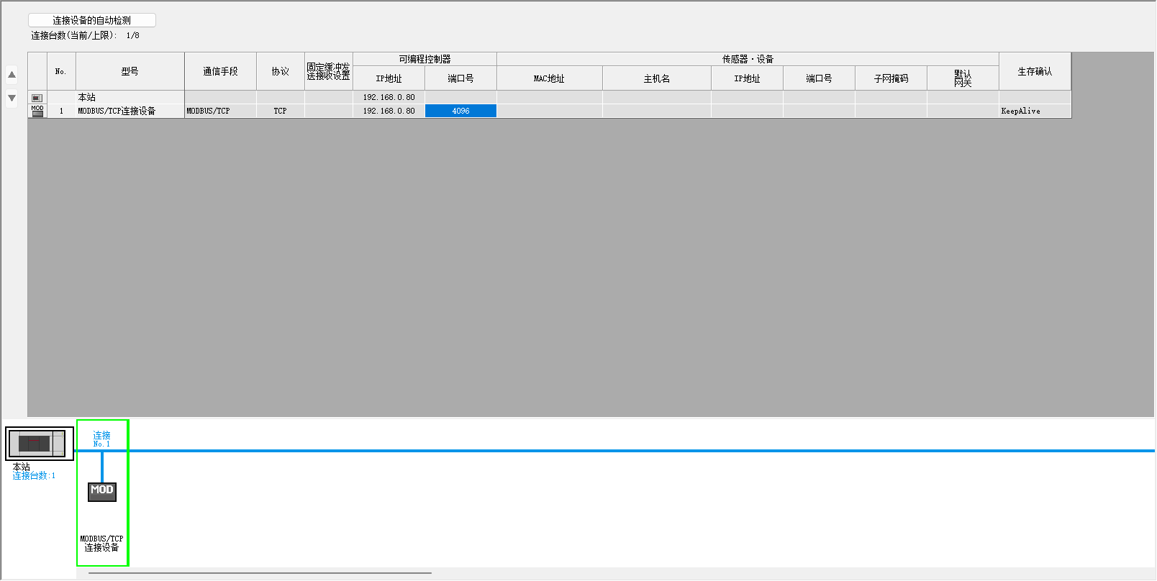This screenshot has height=581, width=1157.
Task: Click the 生存确认 column header
Action: (1034, 71)
